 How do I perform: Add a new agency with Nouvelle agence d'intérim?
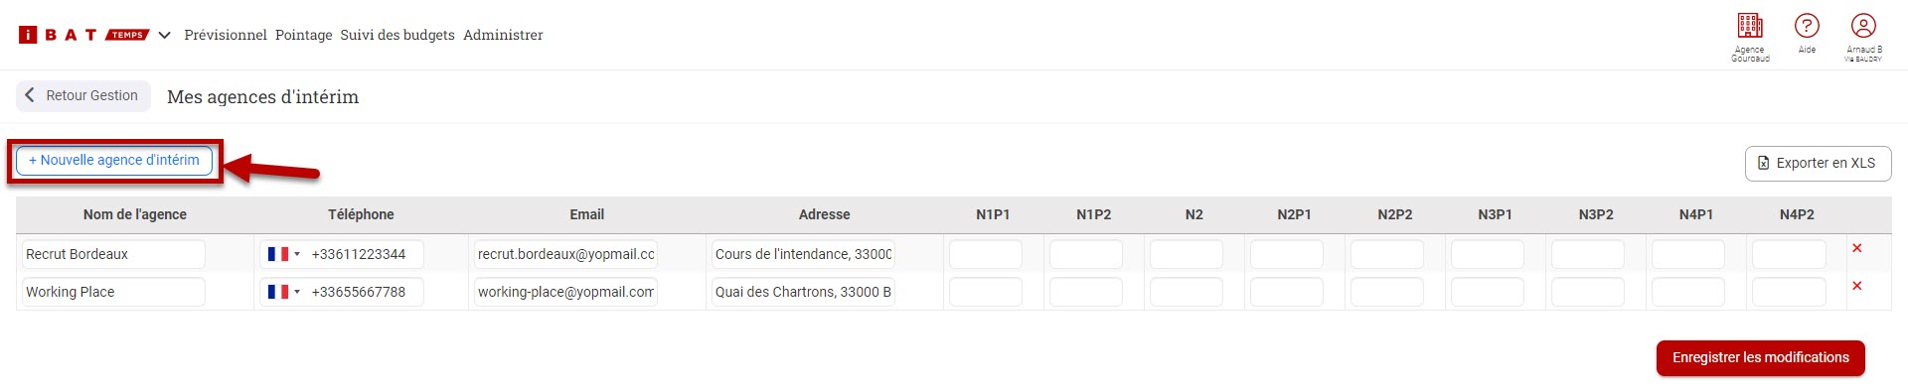[114, 160]
